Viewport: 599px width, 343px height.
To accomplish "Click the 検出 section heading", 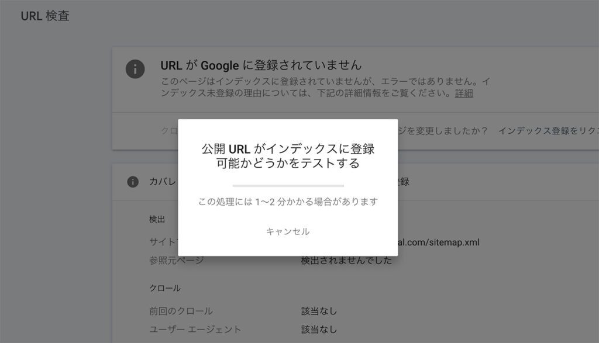I will tap(157, 219).
